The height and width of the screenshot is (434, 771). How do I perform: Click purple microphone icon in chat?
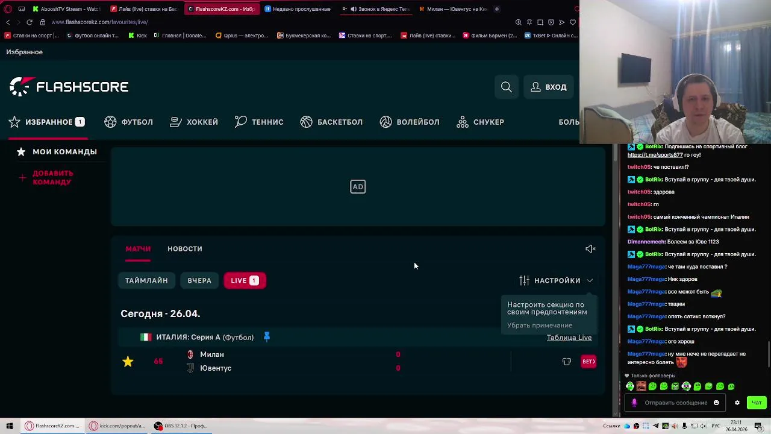click(x=634, y=403)
